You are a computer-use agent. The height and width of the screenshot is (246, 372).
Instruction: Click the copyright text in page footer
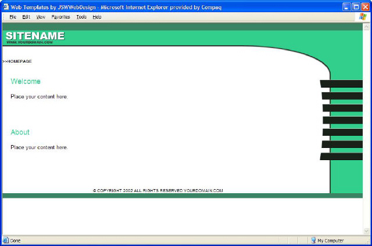[x=158, y=190]
